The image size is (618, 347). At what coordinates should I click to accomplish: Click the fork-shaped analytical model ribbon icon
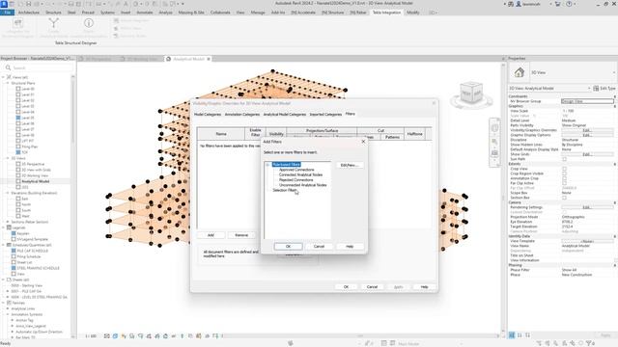53,23
